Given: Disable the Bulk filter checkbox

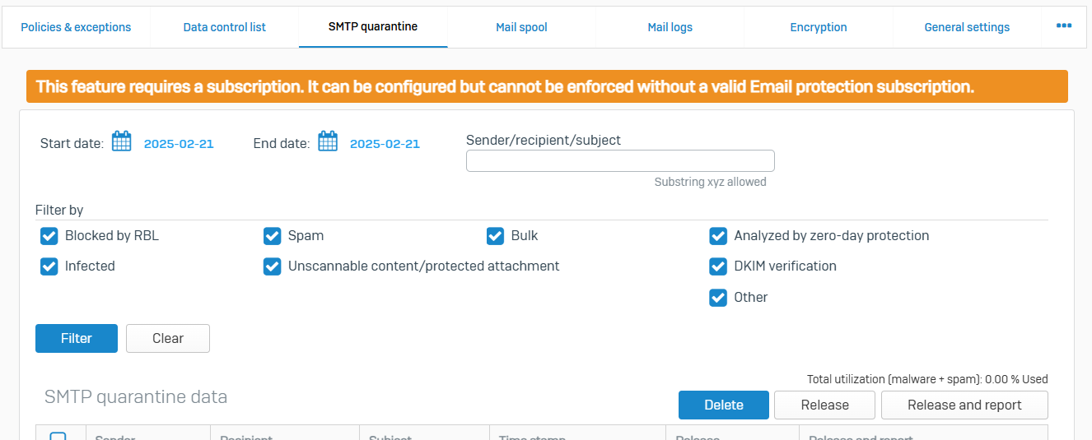Looking at the screenshot, I should [496, 236].
